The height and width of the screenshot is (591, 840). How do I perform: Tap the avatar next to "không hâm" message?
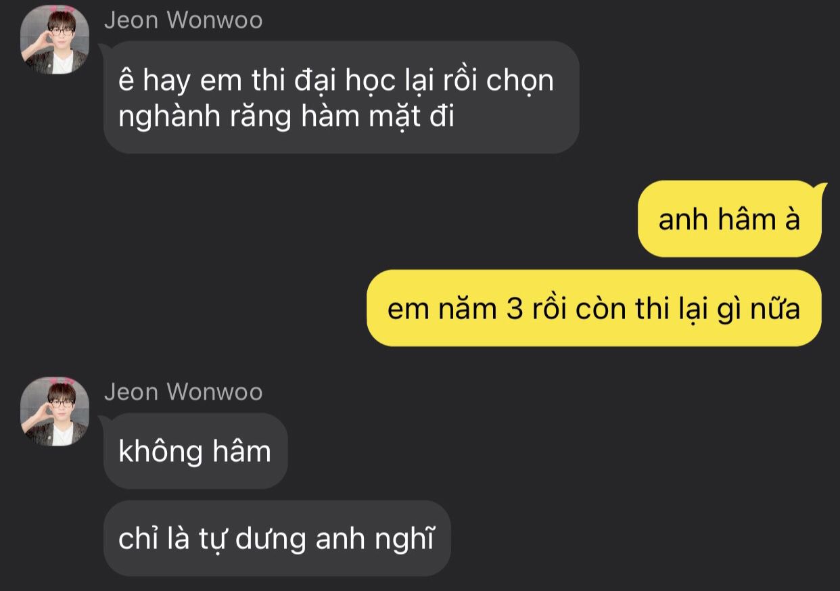click(55, 412)
